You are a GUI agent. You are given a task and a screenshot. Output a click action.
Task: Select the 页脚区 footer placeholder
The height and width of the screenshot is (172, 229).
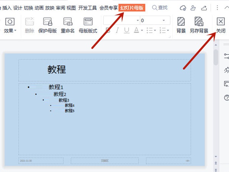point(105,161)
